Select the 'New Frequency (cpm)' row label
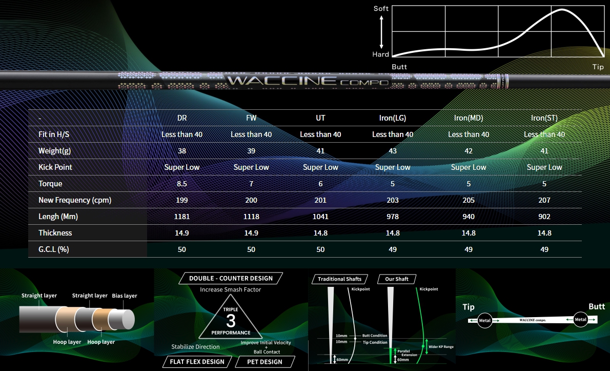The width and height of the screenshot is (610, 371). click(75, 200)
